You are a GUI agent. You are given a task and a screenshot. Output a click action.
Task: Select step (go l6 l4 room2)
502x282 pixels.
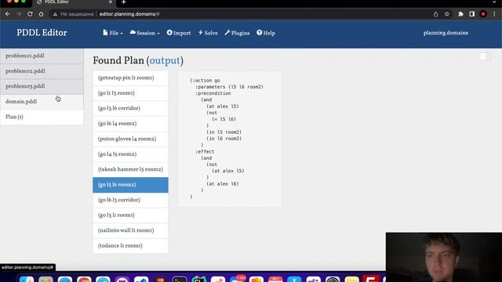point(130,124)
